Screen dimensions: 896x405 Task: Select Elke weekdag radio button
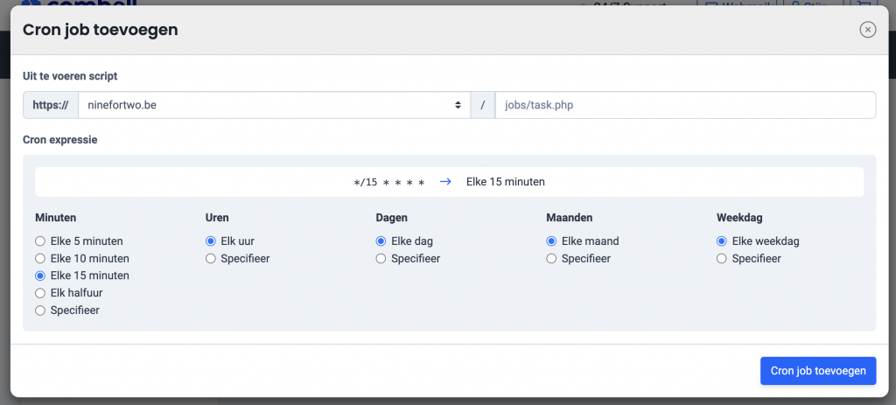(x=721, y=241)
